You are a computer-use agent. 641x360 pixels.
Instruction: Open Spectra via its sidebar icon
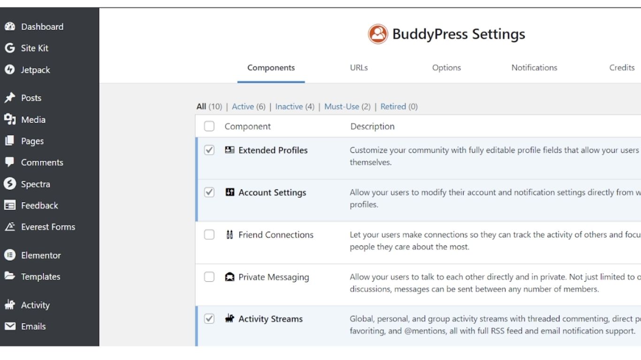(10, 184)
